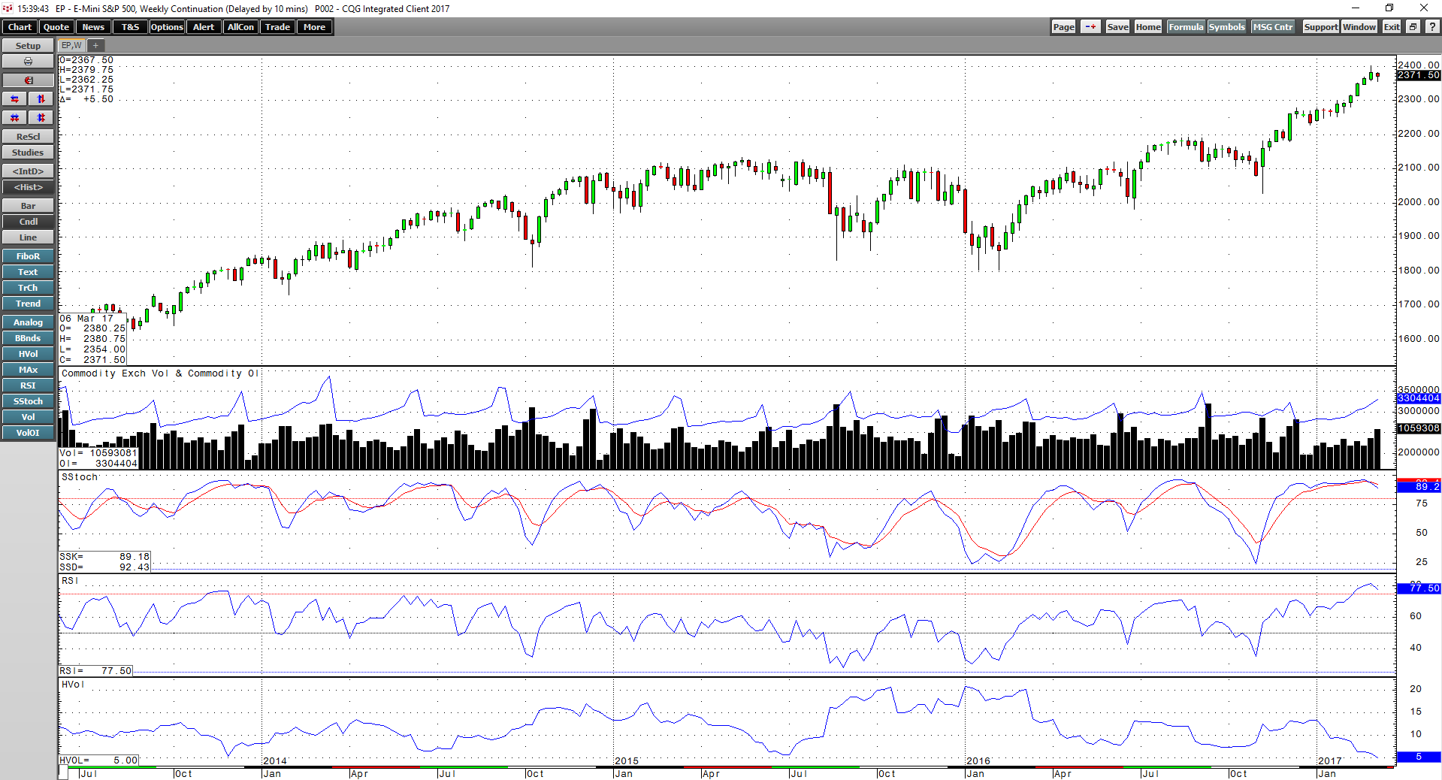Image resolution: width=1442 pixels, height=780 pixels.
Task: Toggle the HVol study button
Action: 28,354
